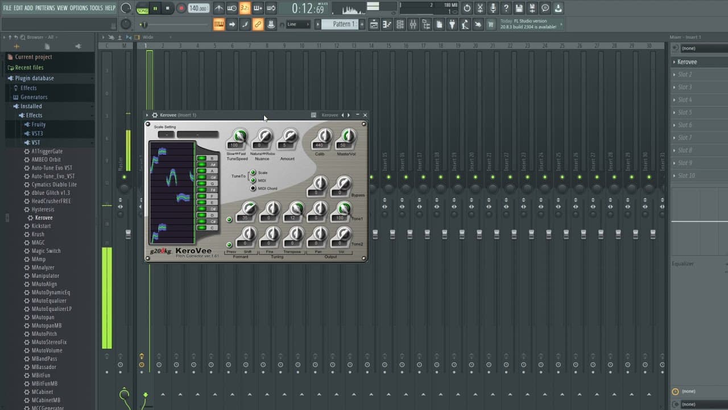The width and height of the screenshot is (728, 410).
Task: Open the Line snap dropdown
Action: pos(299,24)
